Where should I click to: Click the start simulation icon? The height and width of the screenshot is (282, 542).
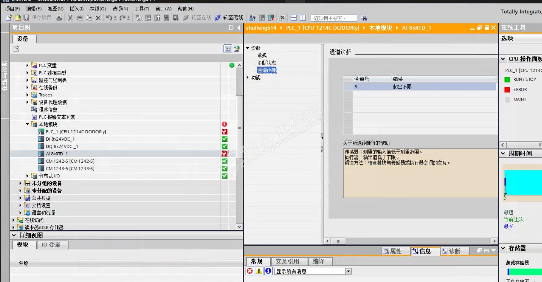(x=167, y=18)
